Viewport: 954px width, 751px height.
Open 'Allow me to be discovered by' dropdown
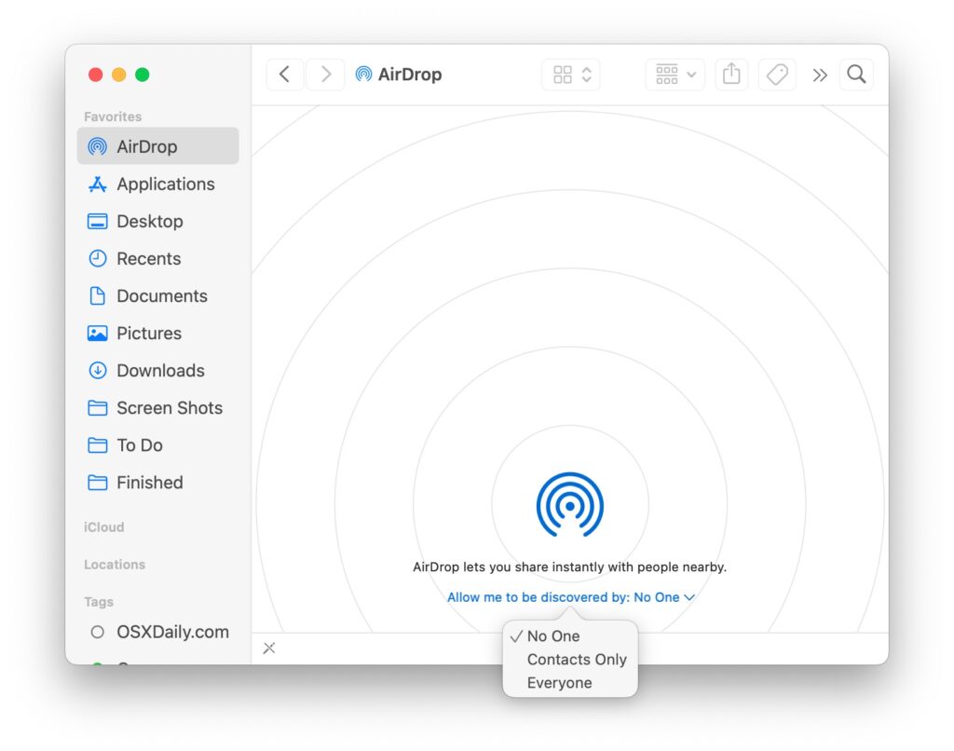tap(571, 597)
